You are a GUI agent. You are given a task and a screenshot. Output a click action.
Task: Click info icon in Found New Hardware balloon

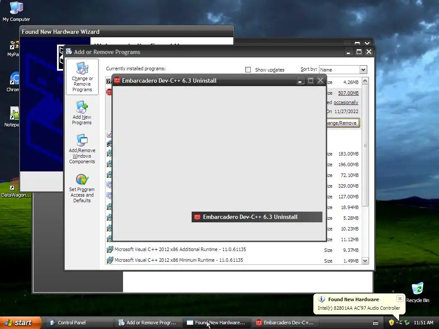[x=322, y=299]
